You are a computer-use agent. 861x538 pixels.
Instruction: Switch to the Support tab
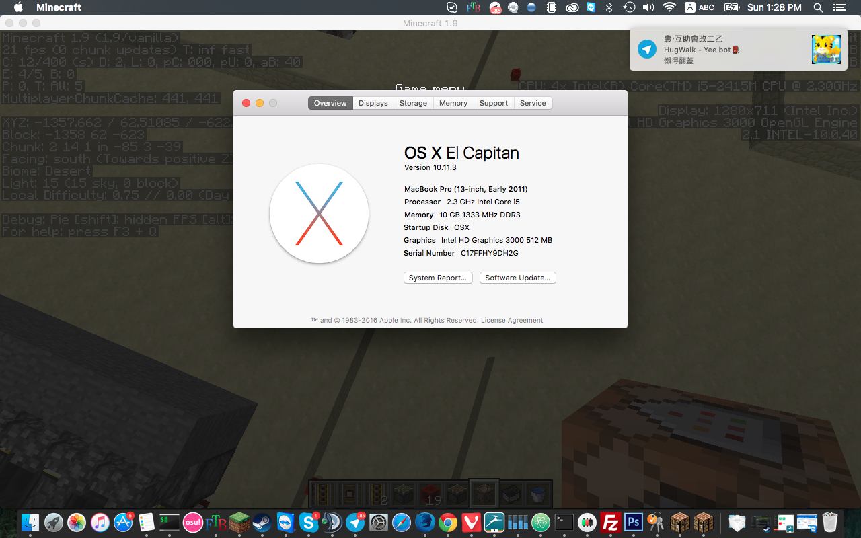coord(494,103)
